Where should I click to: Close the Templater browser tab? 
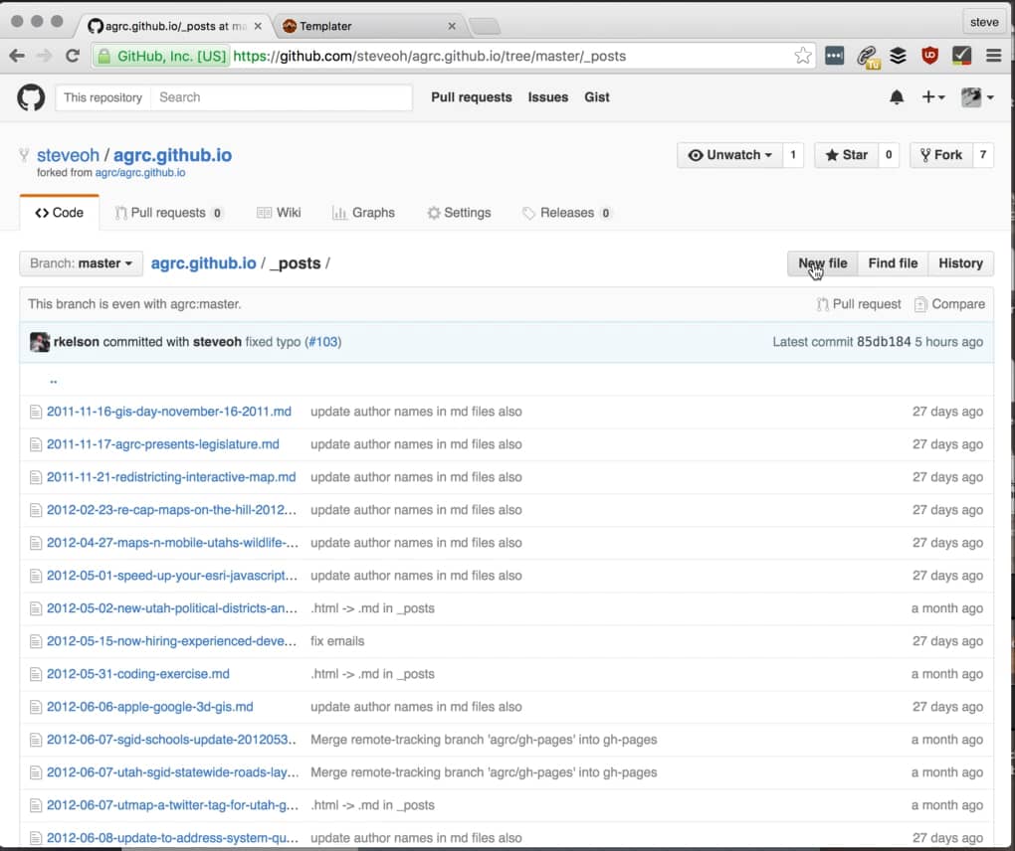coord(452,26)
